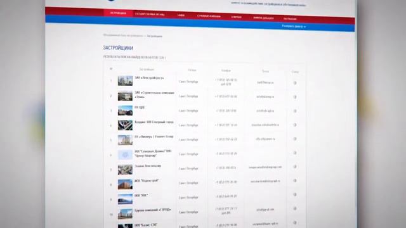Viewport: 406px width, 228px height.
Task: Open site icon for Группа компаний «ГОРОД»
Action: [294, 208]
